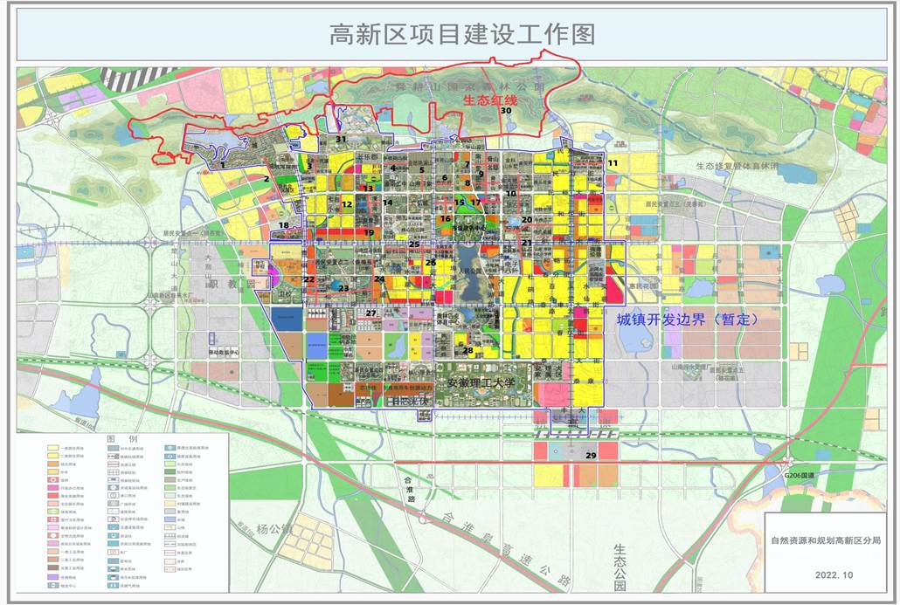Screen dimensions: 900x605
Task: Click project marker number 11
Action: click(x=613, y=163)
